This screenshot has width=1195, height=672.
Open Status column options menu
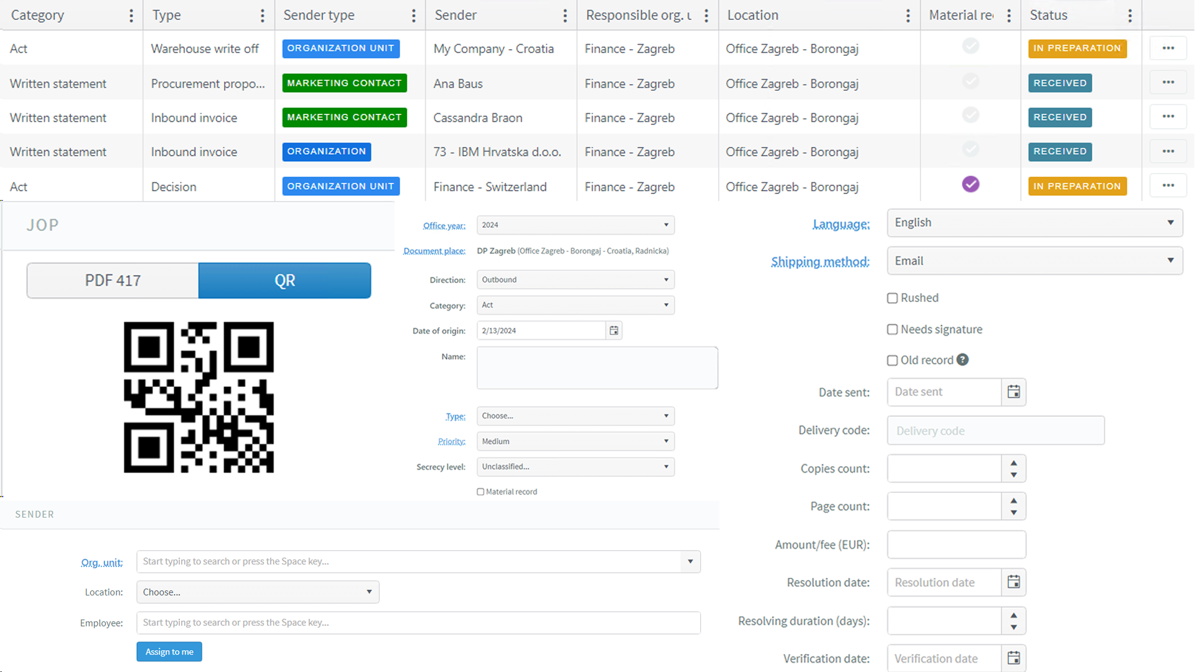click(1130, 16)
